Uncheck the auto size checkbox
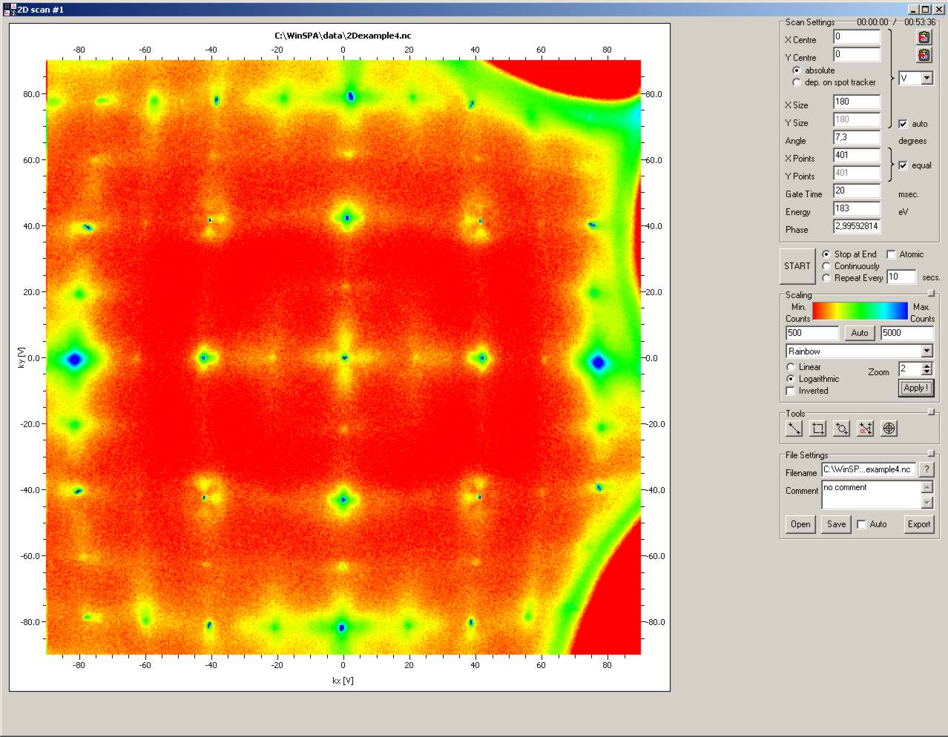Viewport: 948px width, 737px height. coord(903,124)
